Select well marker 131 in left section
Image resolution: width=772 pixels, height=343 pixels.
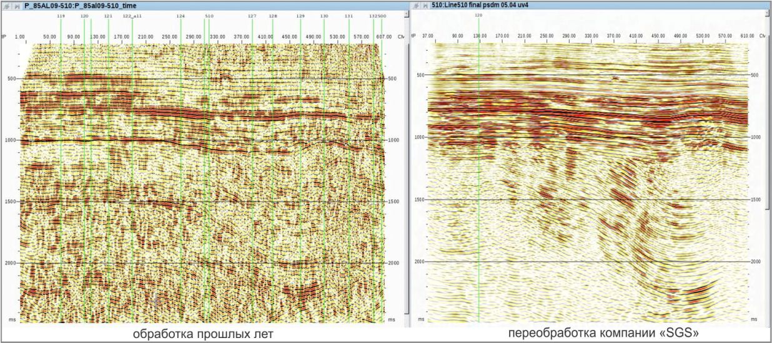click(349, 15)
